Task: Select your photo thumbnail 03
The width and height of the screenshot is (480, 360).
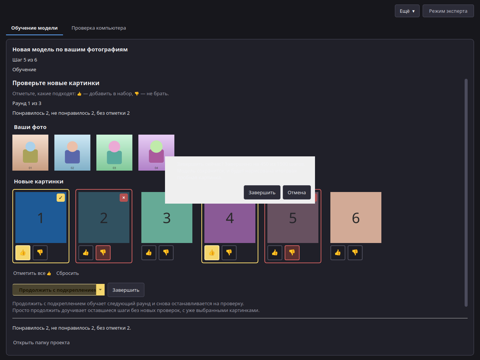Action: (x=114, y=153)
